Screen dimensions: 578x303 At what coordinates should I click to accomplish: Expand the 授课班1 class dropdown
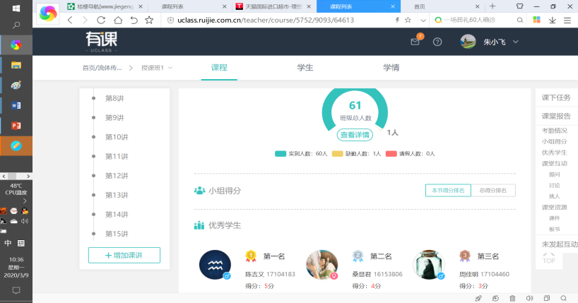[156, 68]
